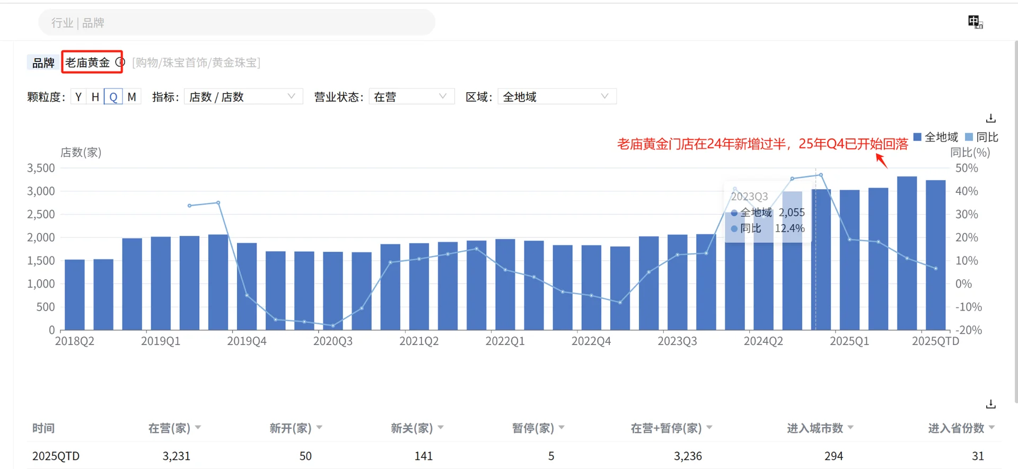Click category path 购物/珠宝首饰/黄金珠宝
Image resolution: width=1018 pixels, height=469 pixels.
pyautogui.click(x=196, y=63)
